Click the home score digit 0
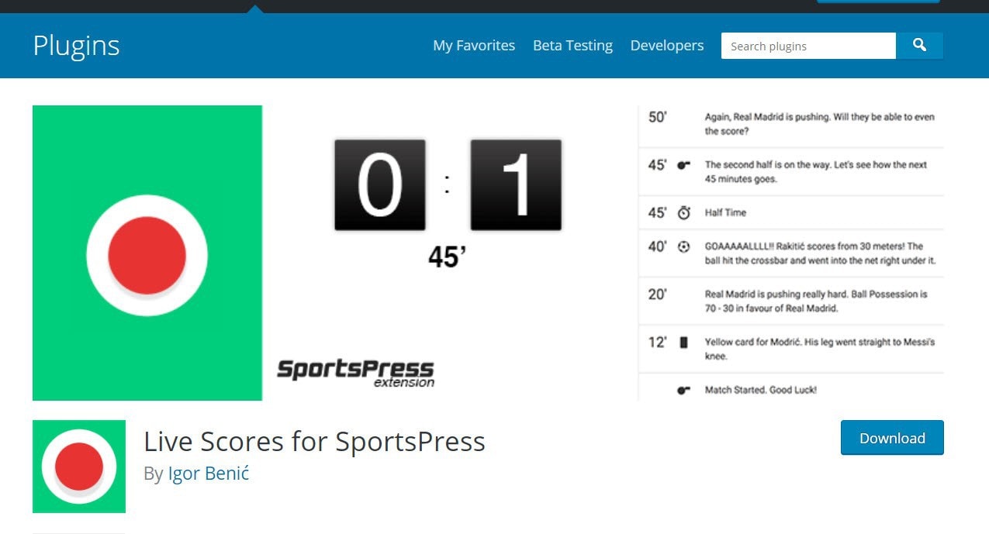The image size is (989, 534). tap(380, 184)
